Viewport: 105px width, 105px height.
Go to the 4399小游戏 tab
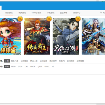tap(36, 13)
